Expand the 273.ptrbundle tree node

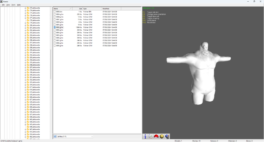[25, 8]
